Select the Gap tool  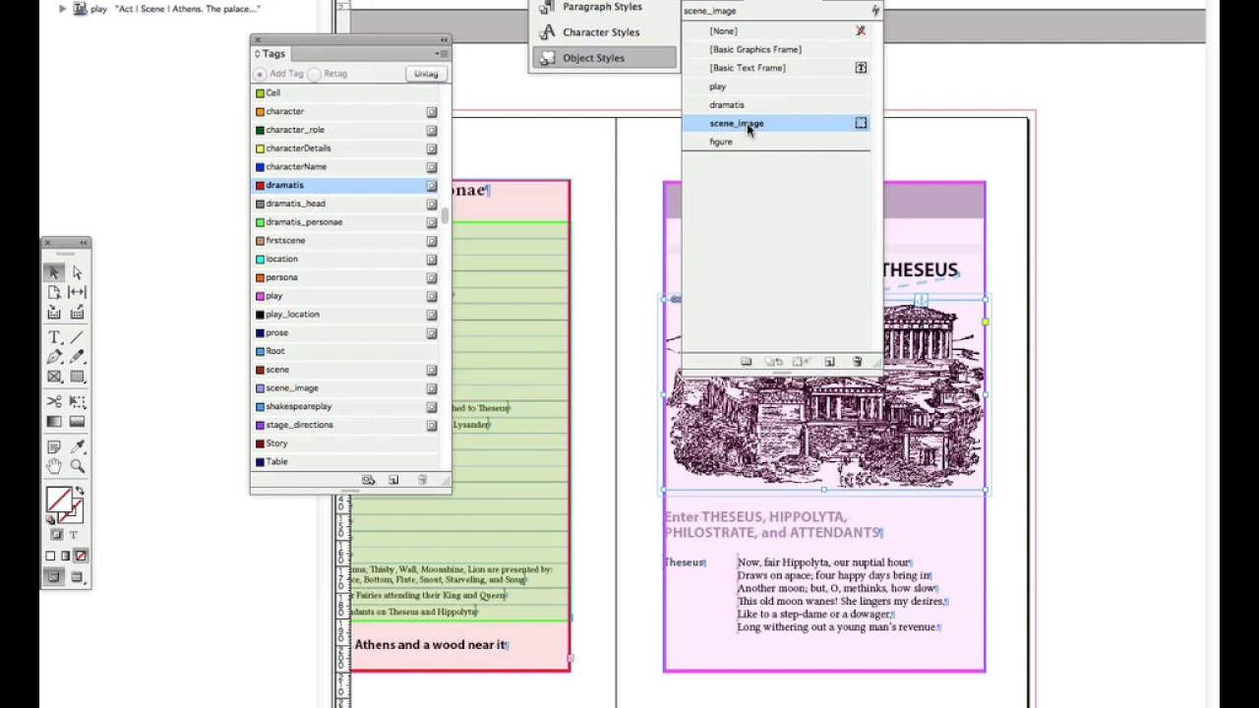coord(78,292)
